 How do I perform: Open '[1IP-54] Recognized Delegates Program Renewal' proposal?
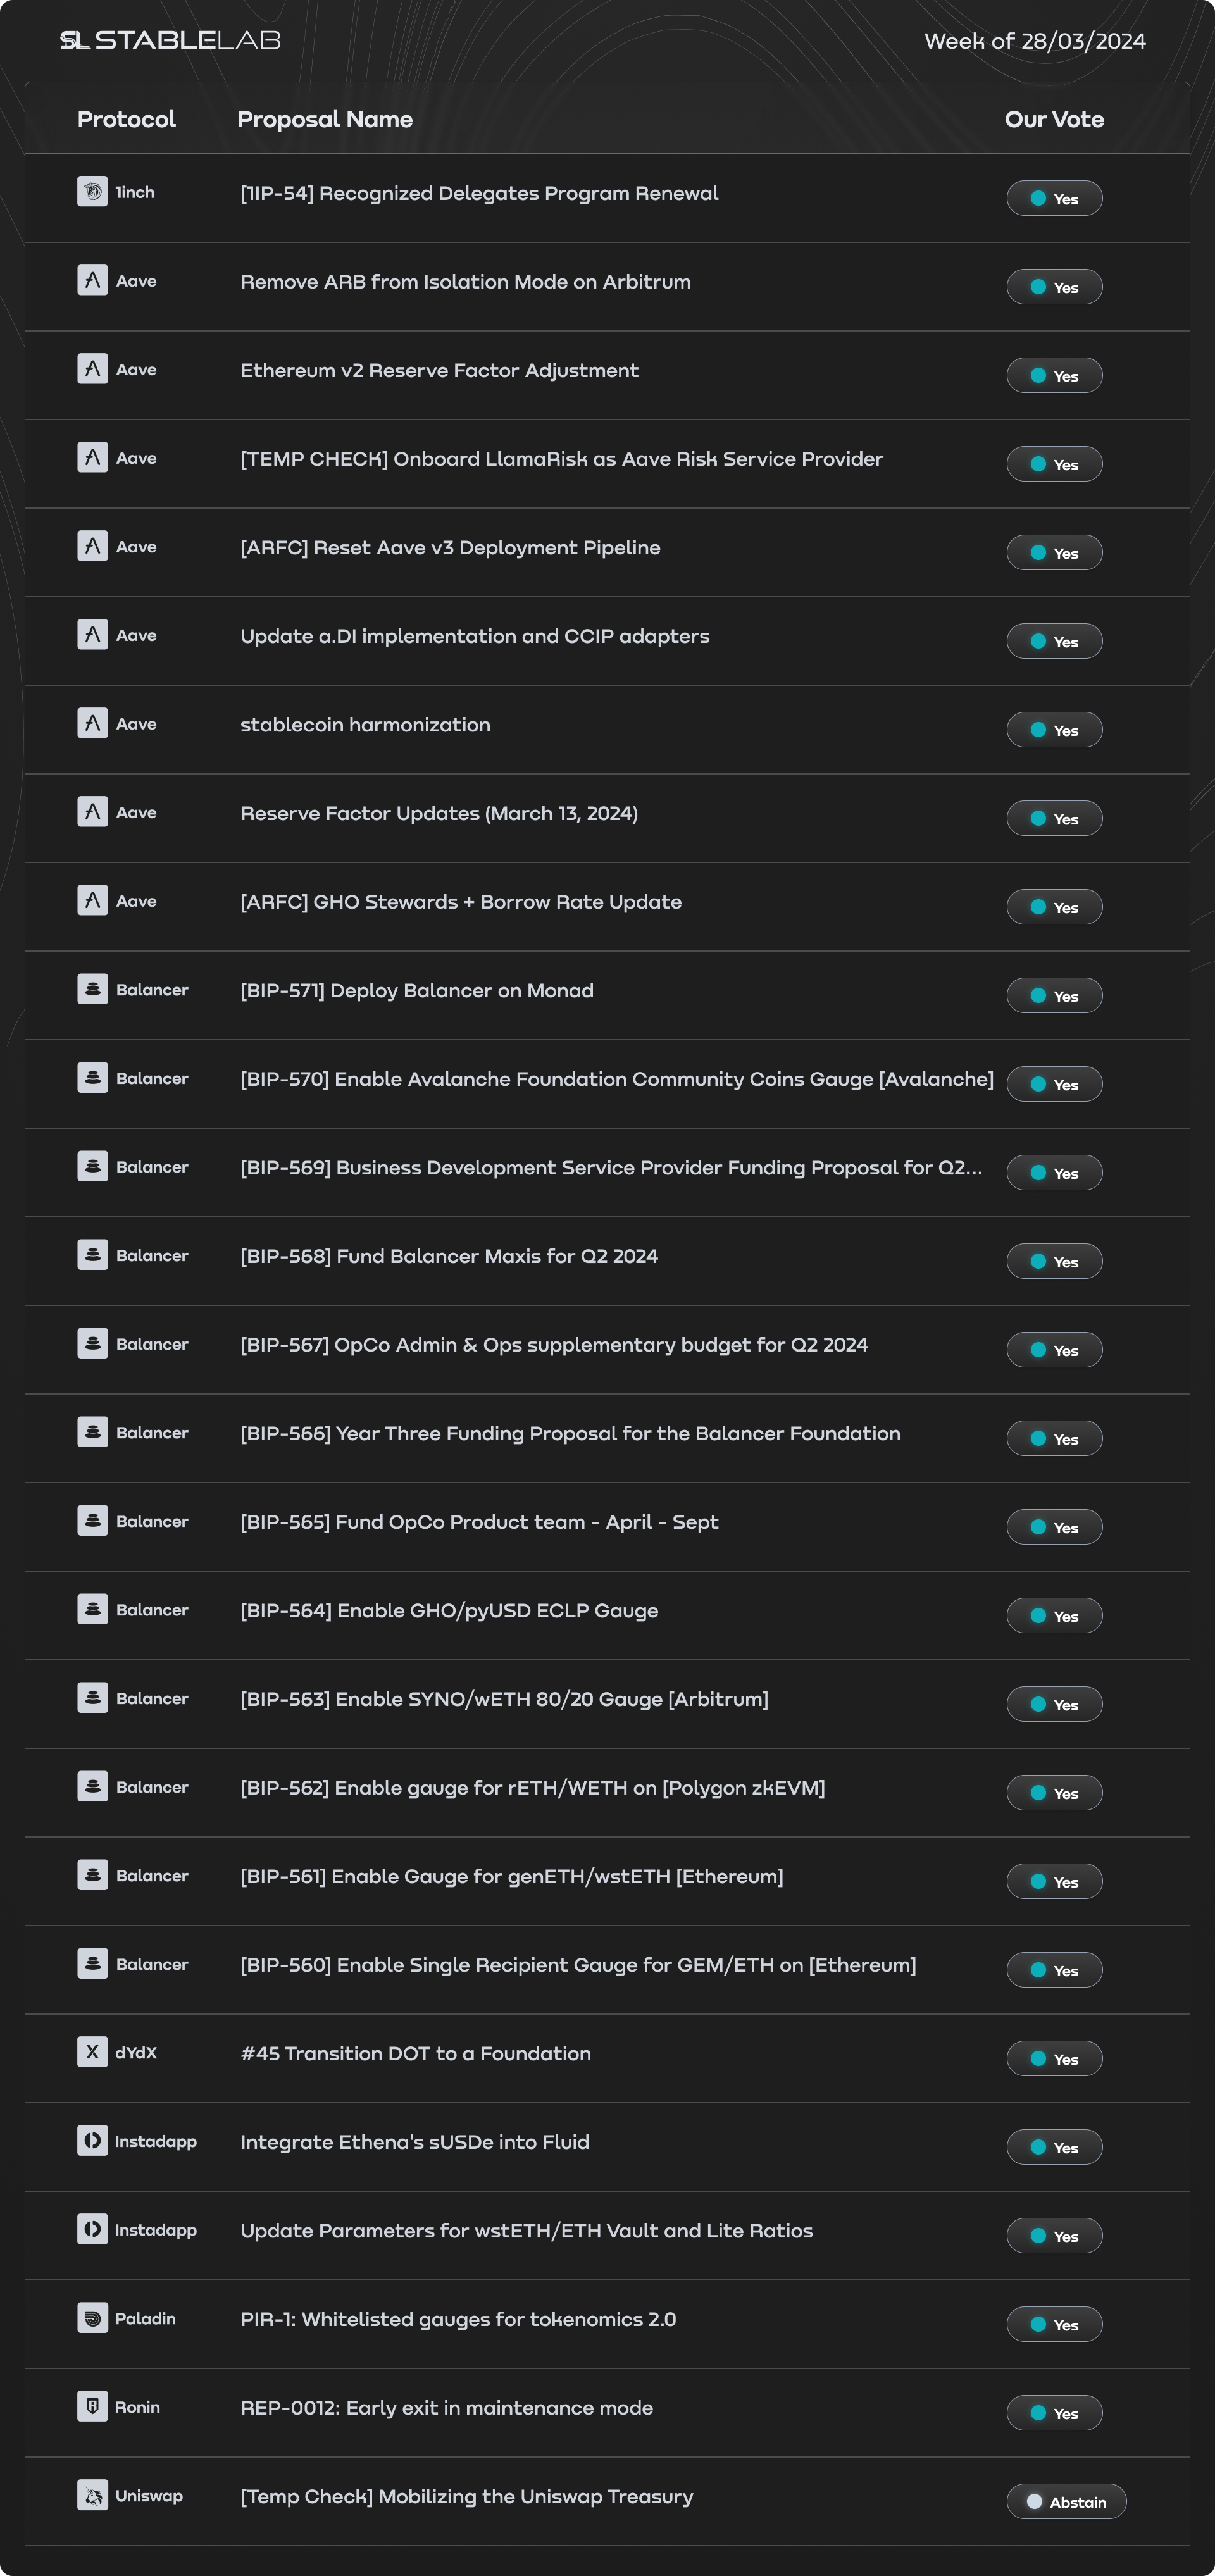click(x=479, y=193)
